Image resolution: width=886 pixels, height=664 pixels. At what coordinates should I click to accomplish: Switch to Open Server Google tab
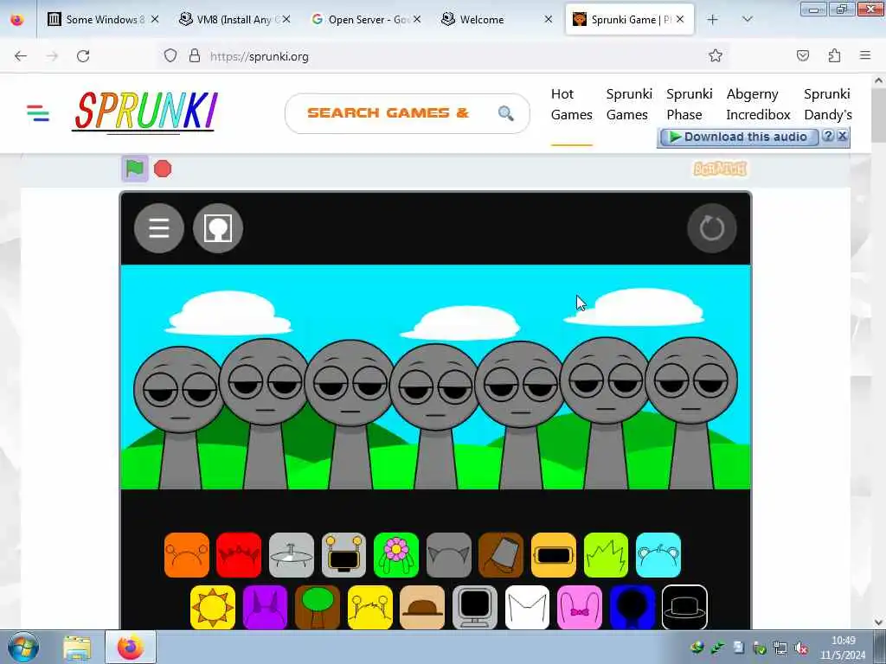pos(365,20)
